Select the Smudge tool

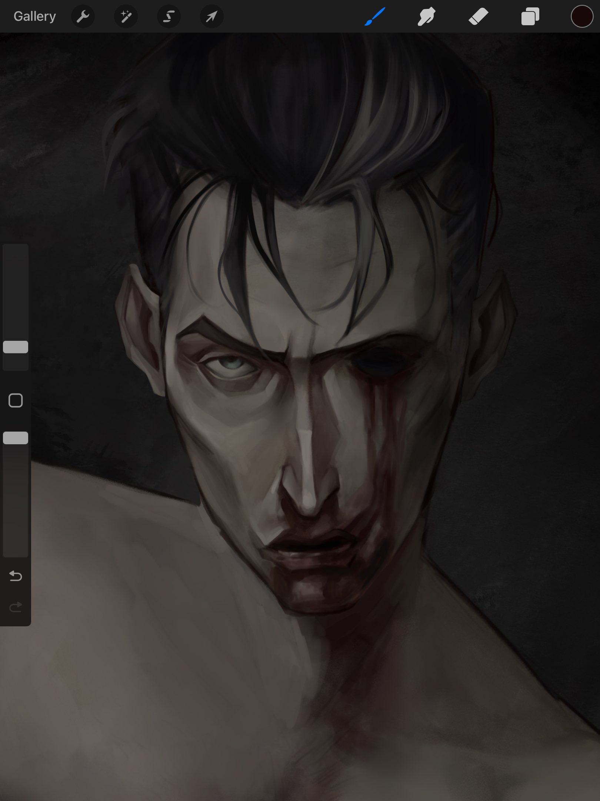click(x=426, y=16)
